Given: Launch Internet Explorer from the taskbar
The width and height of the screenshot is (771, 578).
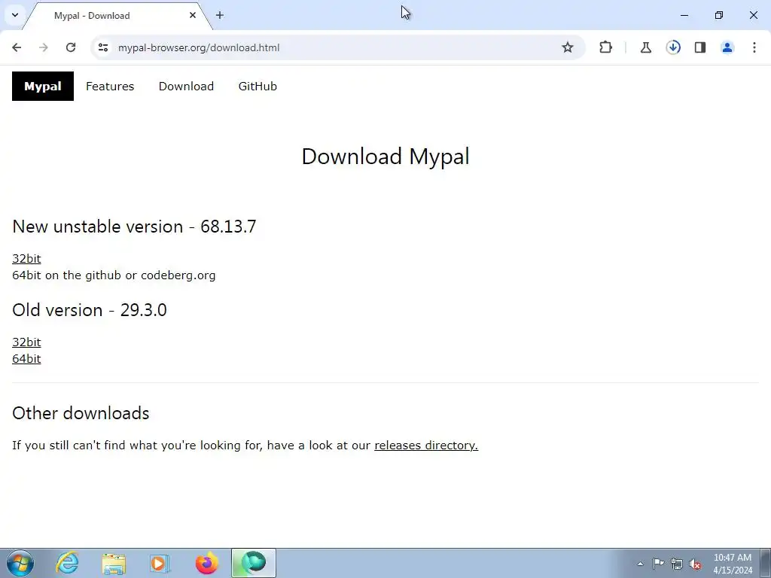Looking at the screenshot, I should 67,563.
